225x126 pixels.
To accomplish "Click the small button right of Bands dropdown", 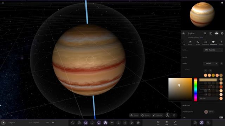I will click(221, 63).
